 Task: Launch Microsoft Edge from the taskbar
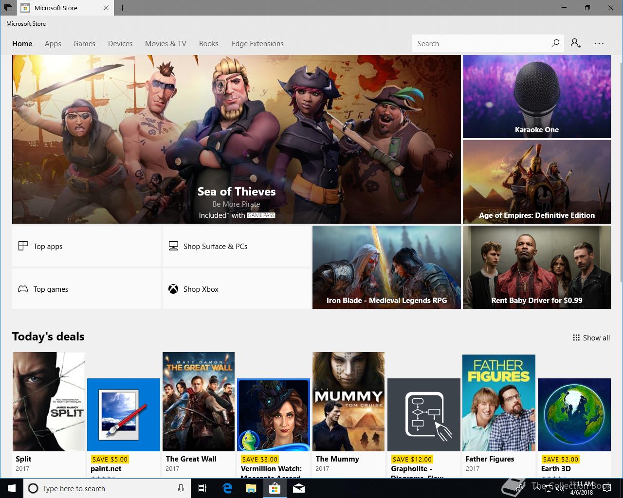pos(227,488)
